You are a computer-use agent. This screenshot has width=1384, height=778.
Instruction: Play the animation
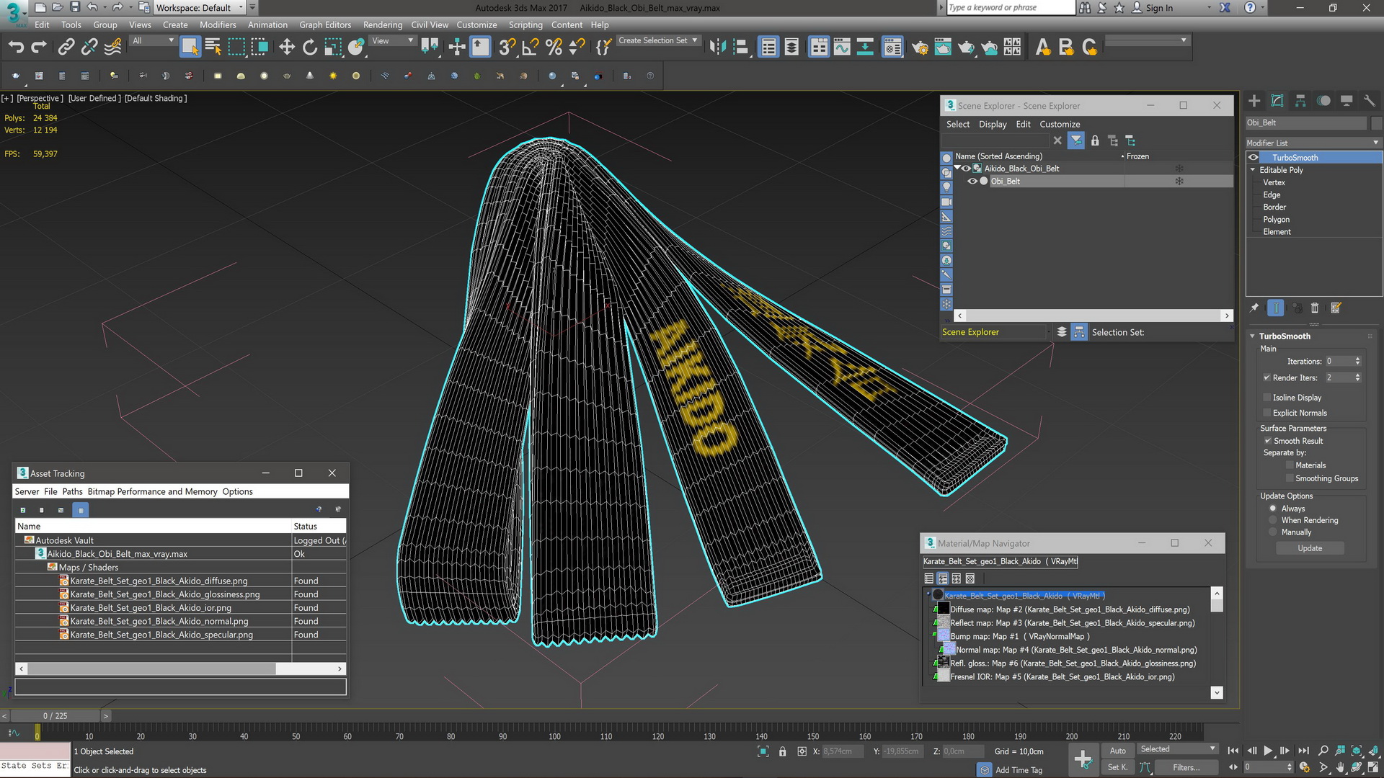1268,751
